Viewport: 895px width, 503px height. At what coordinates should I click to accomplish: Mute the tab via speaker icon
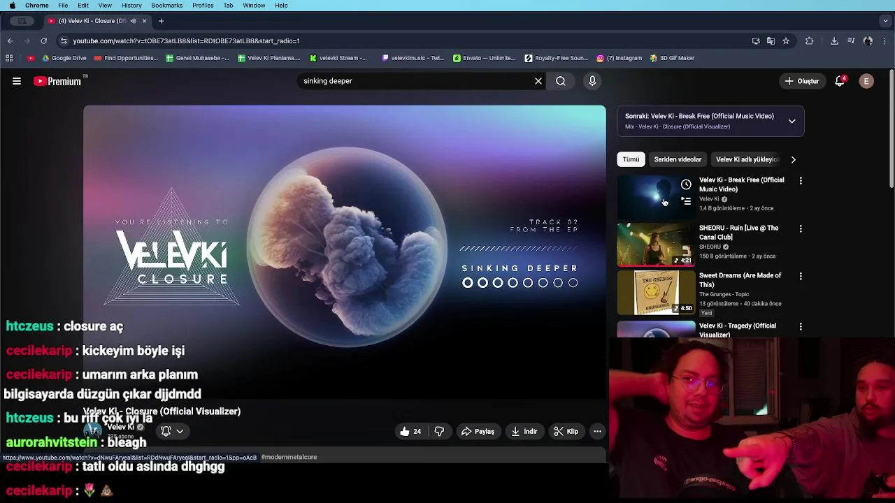click(133, 21)
